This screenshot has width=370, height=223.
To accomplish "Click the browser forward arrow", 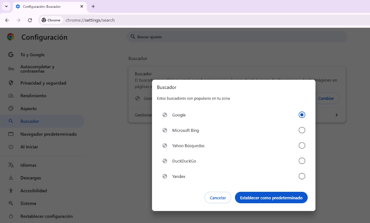I will click(18, 20).
